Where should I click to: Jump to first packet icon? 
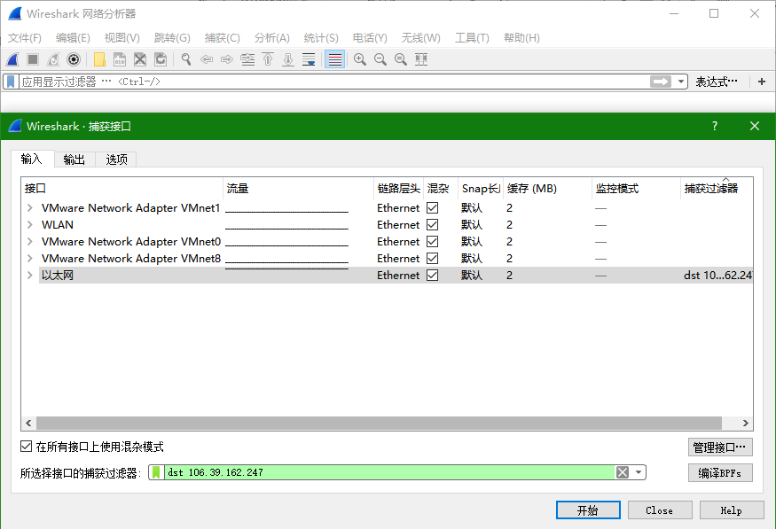(x=268, y=60)
